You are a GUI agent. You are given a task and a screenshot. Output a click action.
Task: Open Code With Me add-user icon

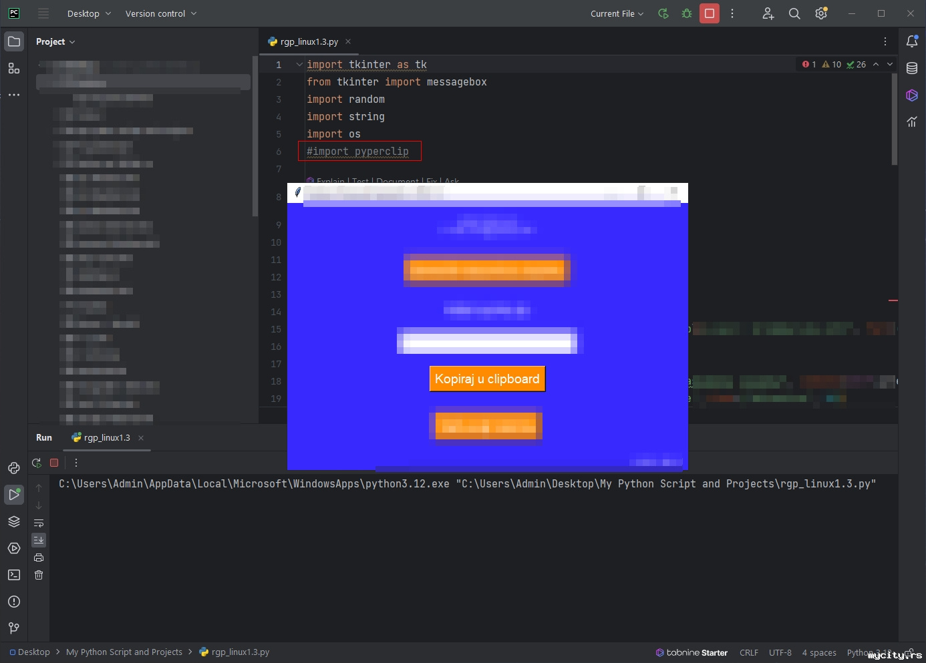(768, 13)
